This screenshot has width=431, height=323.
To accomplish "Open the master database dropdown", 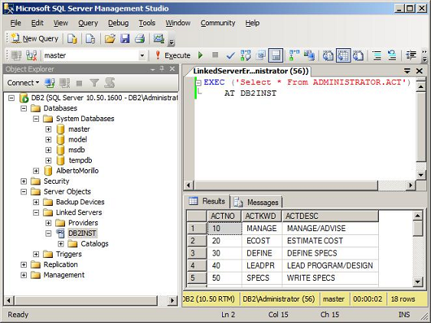I will coord(142,56).
